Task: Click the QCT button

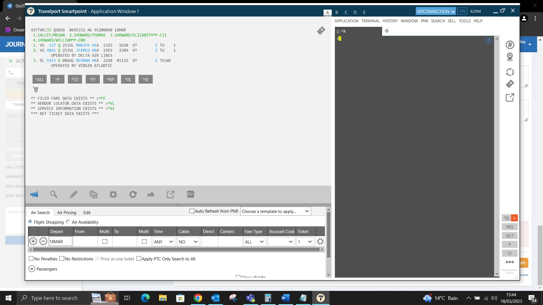Action: pos(510,236)
